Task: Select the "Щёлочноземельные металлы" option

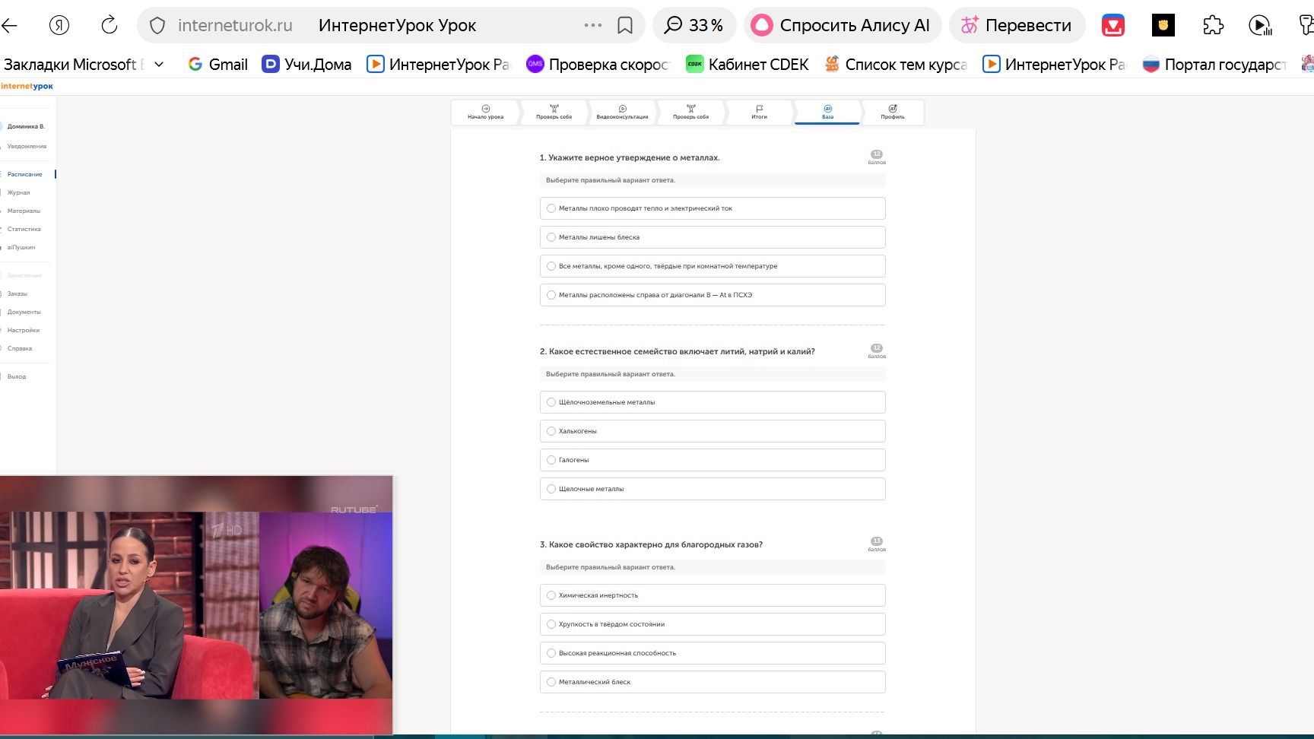Action: tap(713, 402)
